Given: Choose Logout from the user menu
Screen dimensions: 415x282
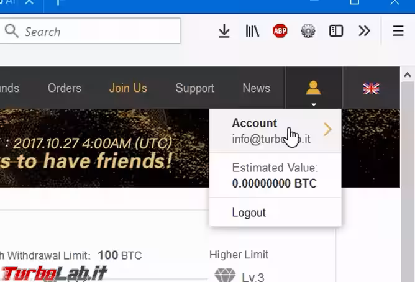Looking at the screenshot, I should pyautogui.click(x=249, y=212).
